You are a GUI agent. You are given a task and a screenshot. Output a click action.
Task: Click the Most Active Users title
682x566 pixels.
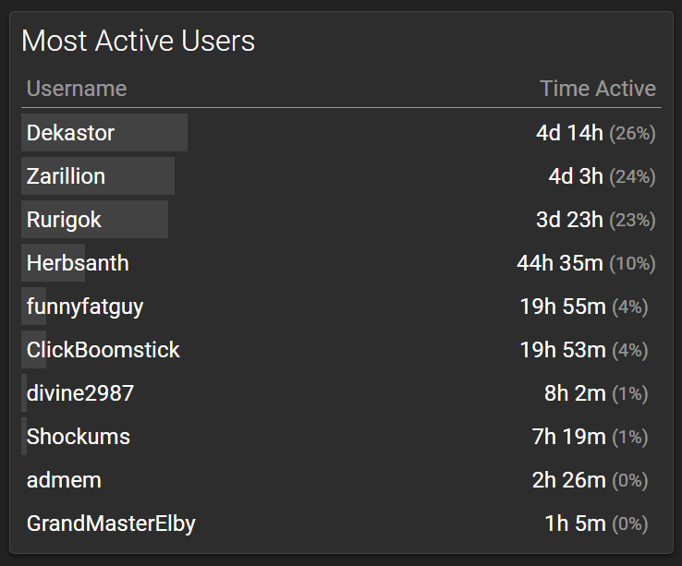(138, 41)
